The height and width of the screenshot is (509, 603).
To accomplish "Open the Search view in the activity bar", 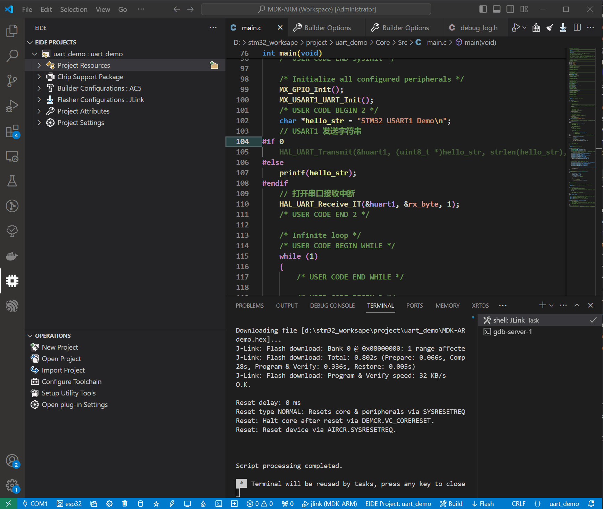I will coord(12,56).
